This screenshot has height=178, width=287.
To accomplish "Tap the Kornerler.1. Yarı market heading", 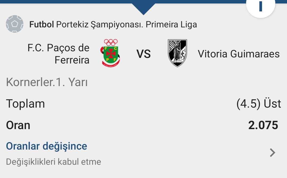I will point(47,82).
